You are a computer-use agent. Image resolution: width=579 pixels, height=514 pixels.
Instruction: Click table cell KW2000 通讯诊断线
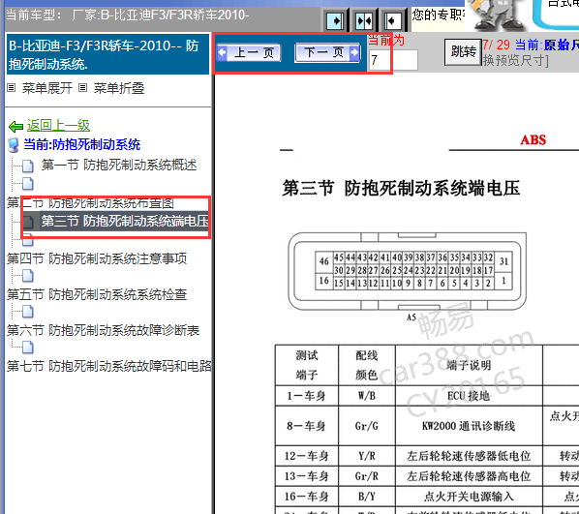pyautogui.click(x=469, y=426)
